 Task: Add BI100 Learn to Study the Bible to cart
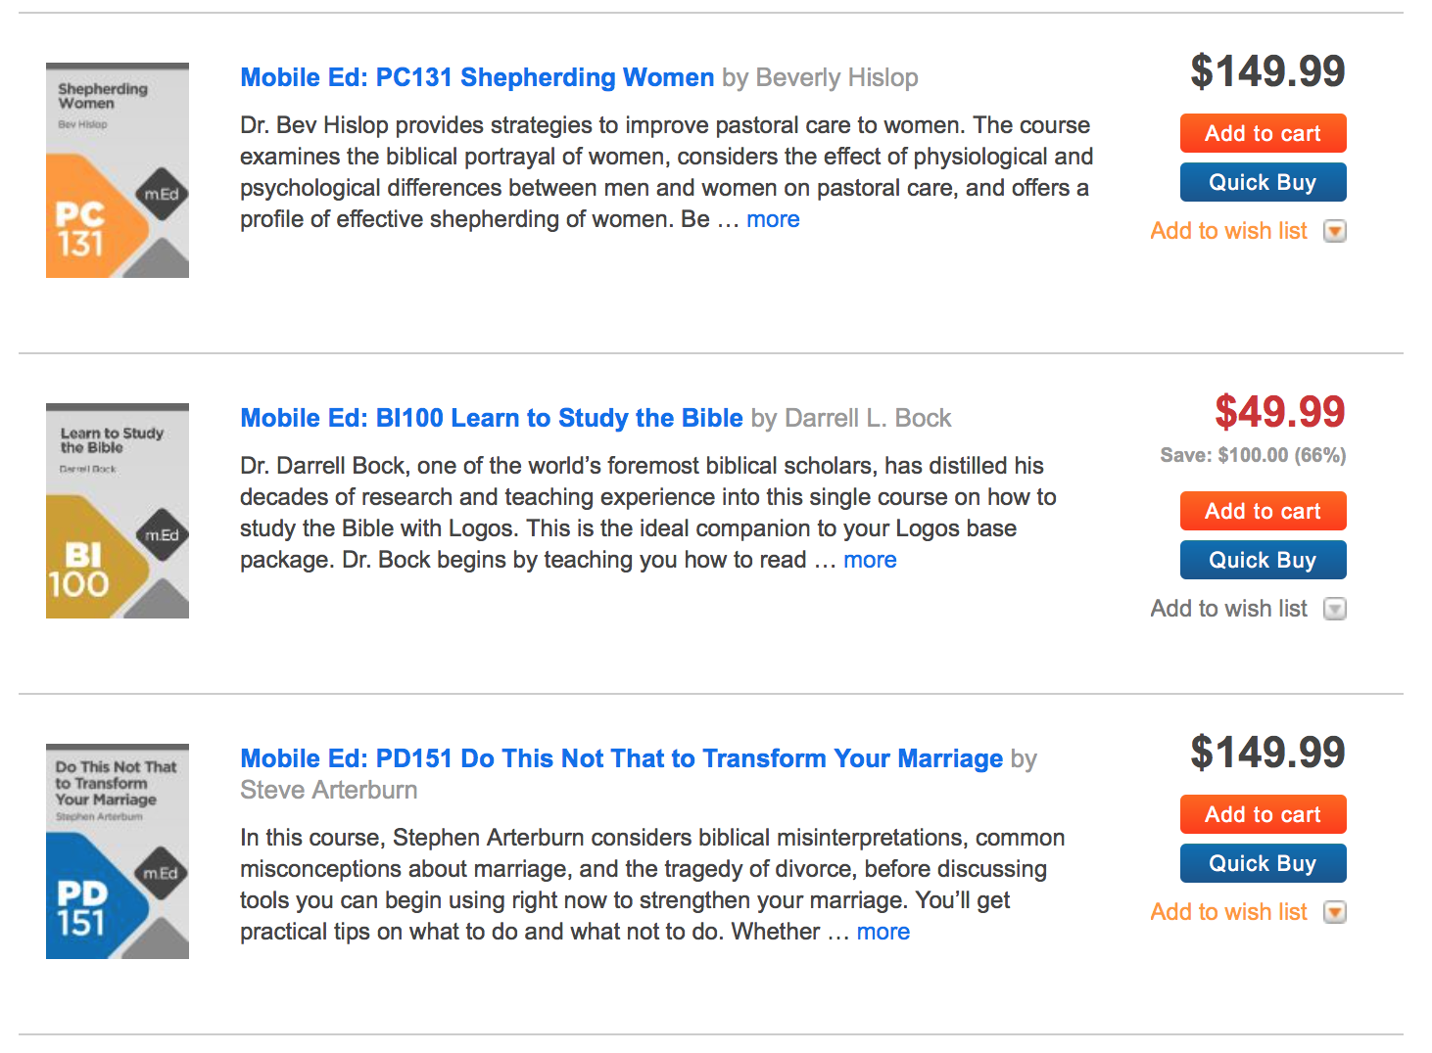point(1263,511)
